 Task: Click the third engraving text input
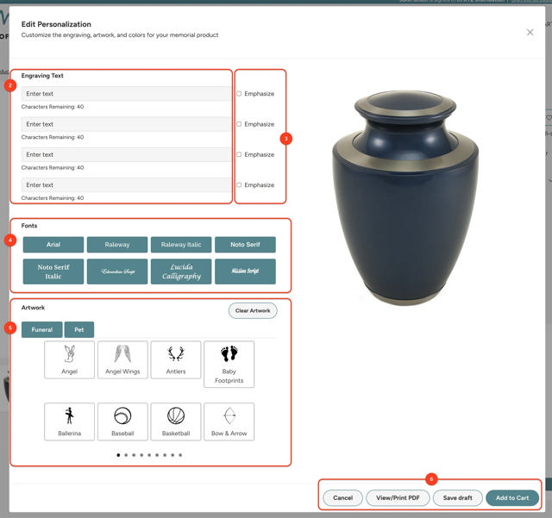pos(126,154)
